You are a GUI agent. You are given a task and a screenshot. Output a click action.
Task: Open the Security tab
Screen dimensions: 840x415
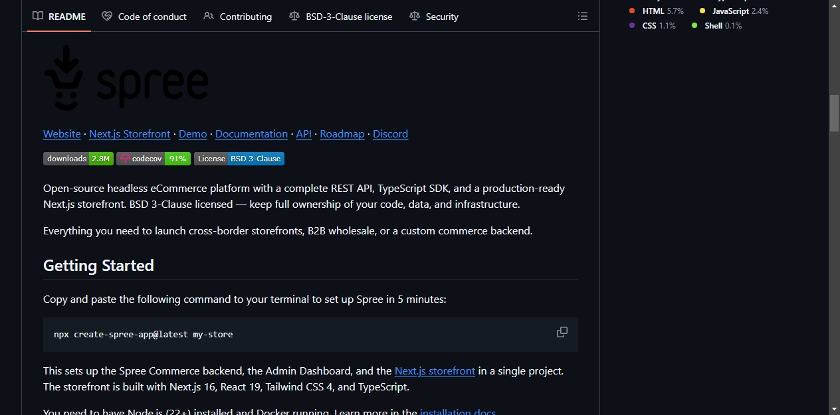[434, 17]
